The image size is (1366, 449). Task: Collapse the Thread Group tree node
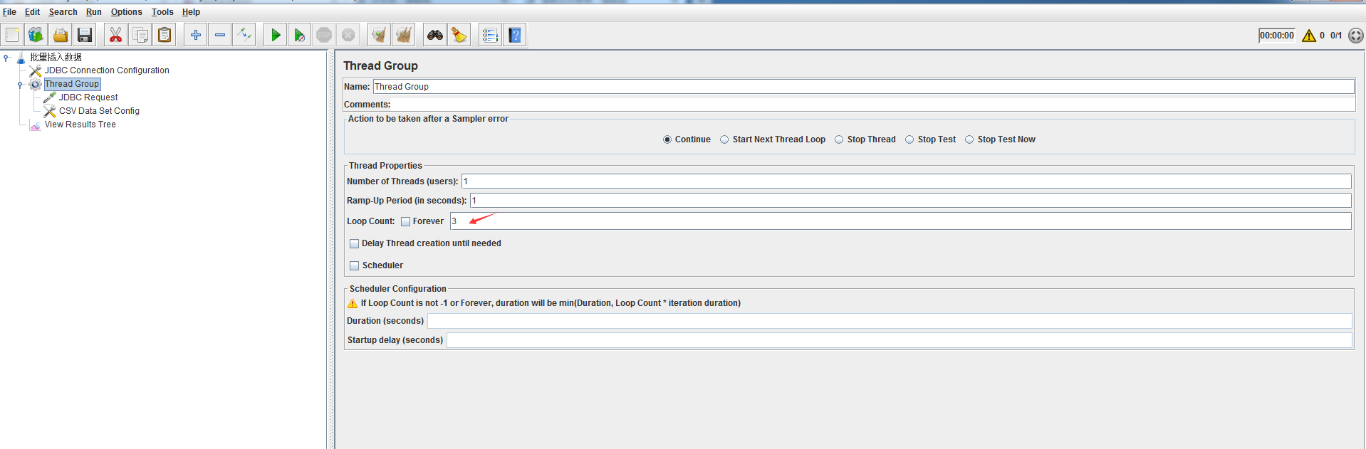pyautogui.click(x=20, y=85)
